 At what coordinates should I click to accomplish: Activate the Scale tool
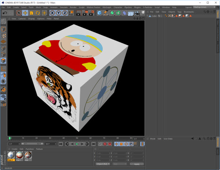point(32,13)
